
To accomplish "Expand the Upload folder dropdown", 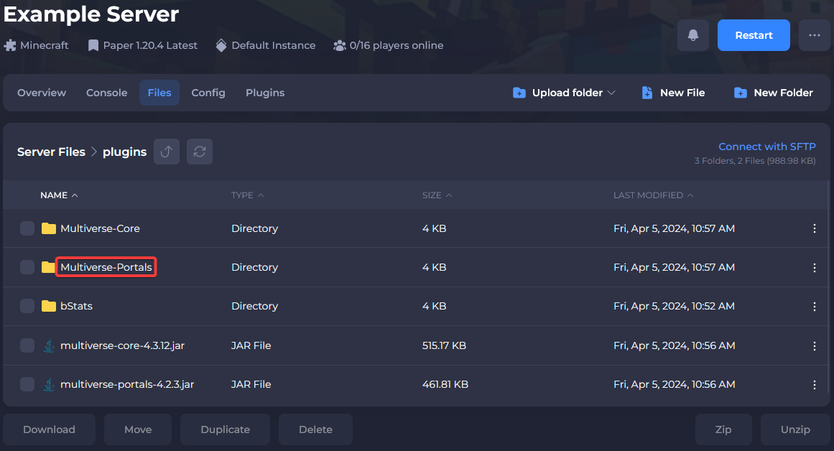I will tap(611, 93).
